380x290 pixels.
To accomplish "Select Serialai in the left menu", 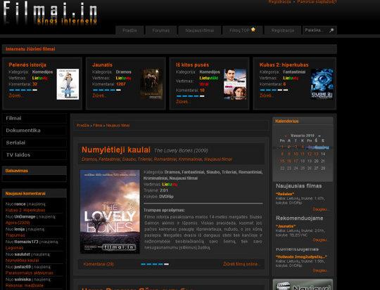I will (x=34, y=143).
